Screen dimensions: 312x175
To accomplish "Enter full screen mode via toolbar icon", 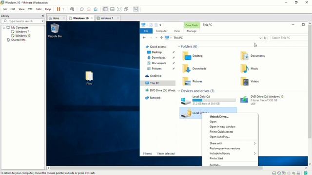I will [x=119, y=9].
